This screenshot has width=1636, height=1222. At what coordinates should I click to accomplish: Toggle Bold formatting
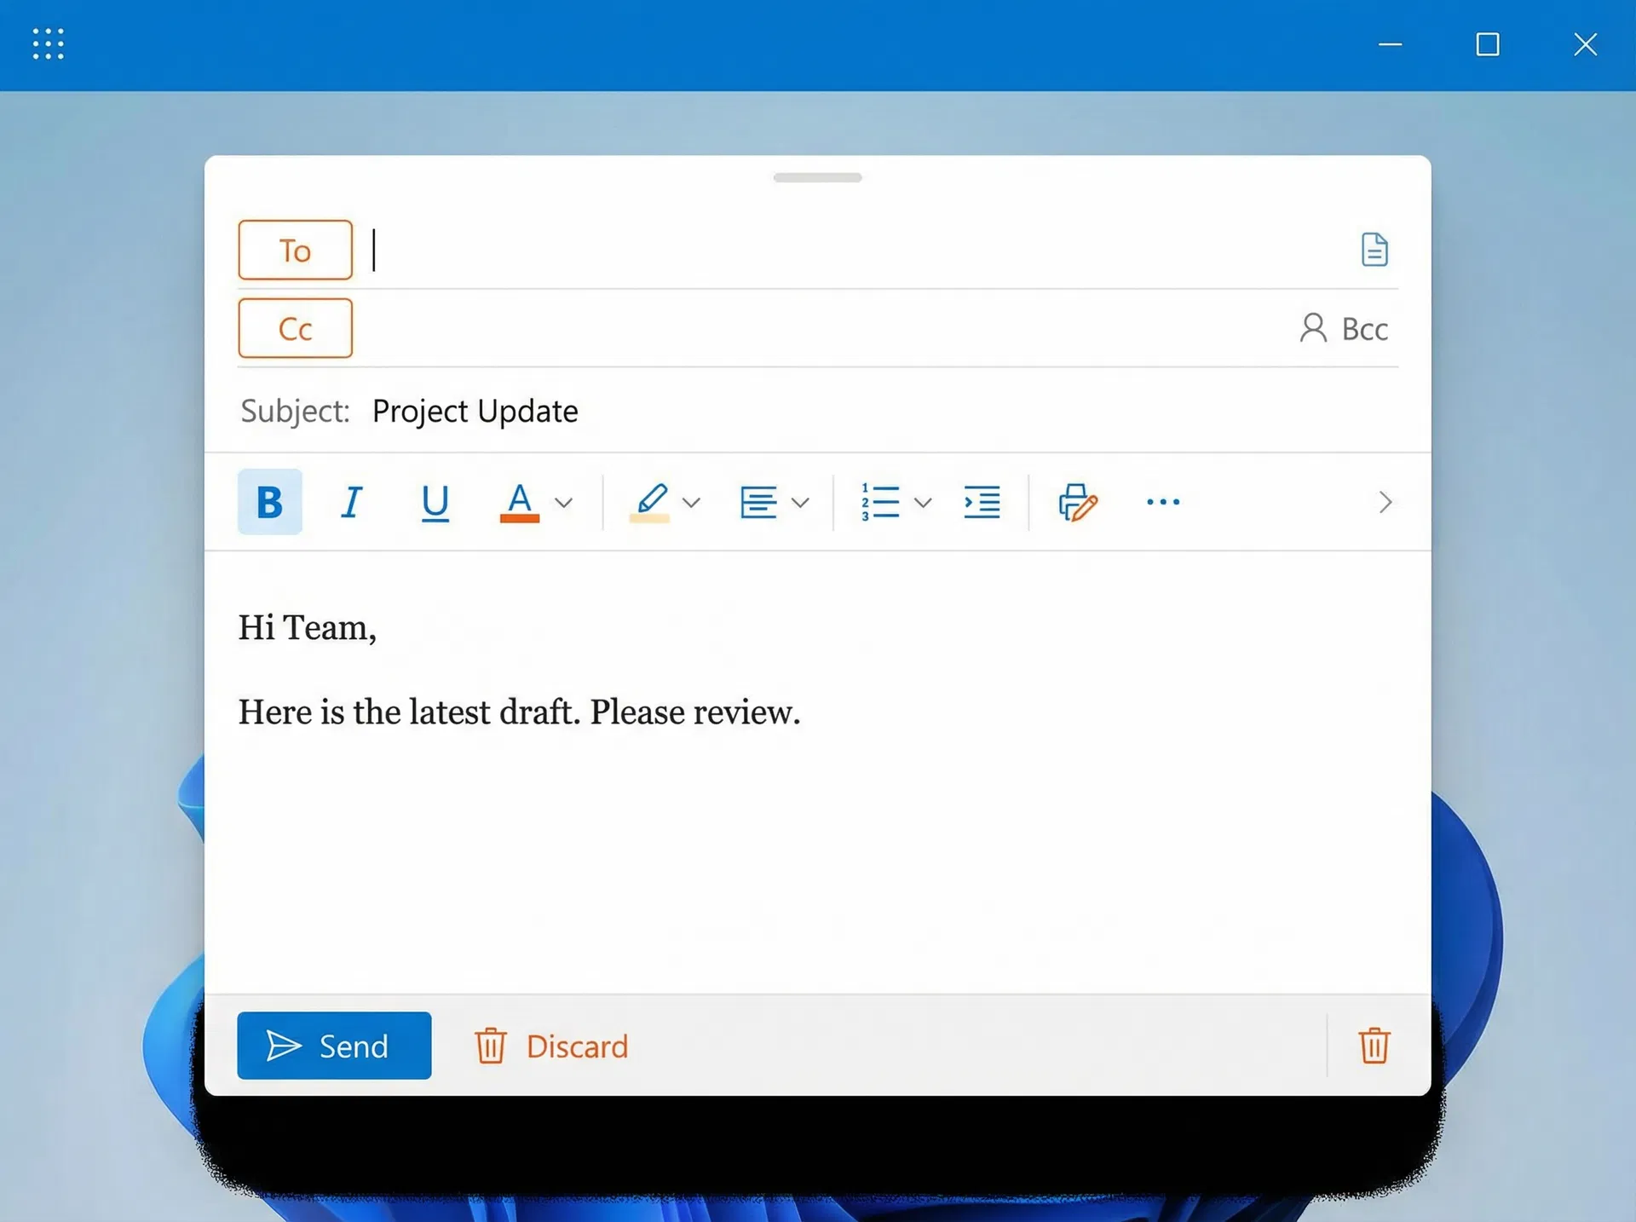[x=269, y=501]
